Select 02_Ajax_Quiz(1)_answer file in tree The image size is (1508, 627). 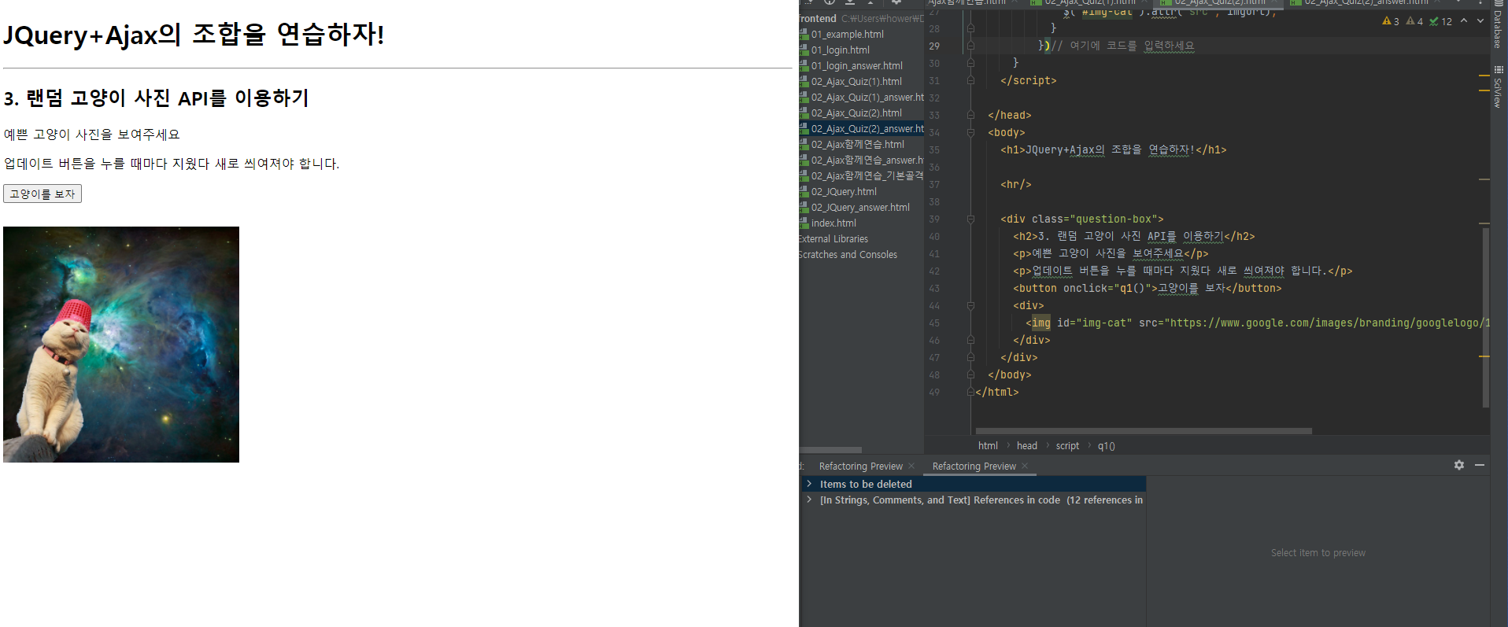[x=867, y=98]
